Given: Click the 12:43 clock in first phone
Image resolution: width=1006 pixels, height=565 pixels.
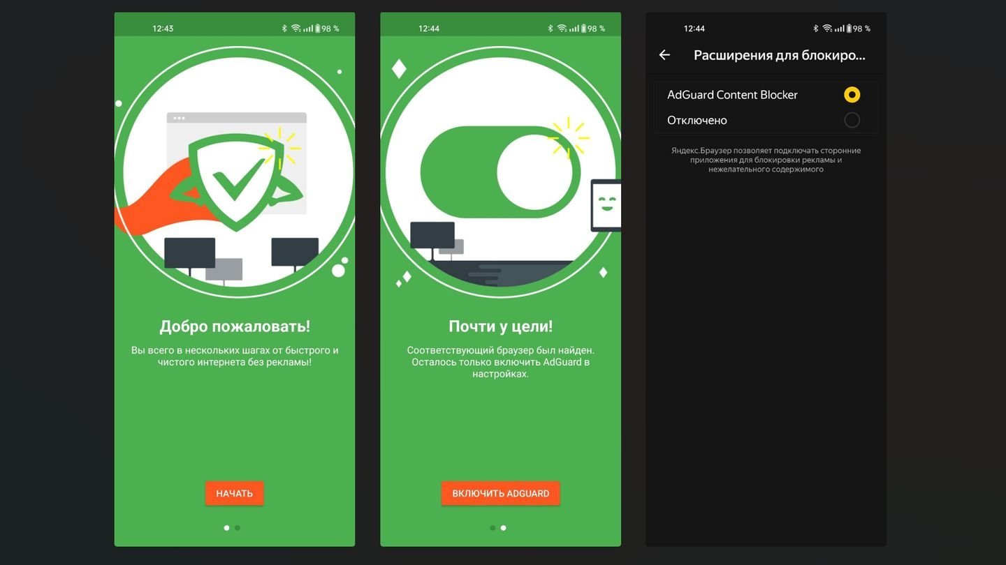Looking at the screenshot, I should click(x=163, y=29).
